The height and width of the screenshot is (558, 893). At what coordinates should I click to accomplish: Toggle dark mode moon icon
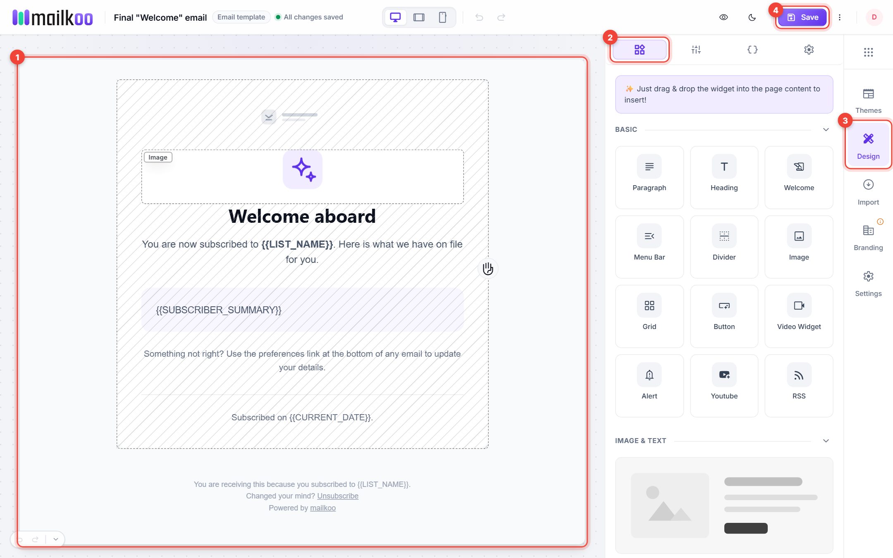[752, 17]
